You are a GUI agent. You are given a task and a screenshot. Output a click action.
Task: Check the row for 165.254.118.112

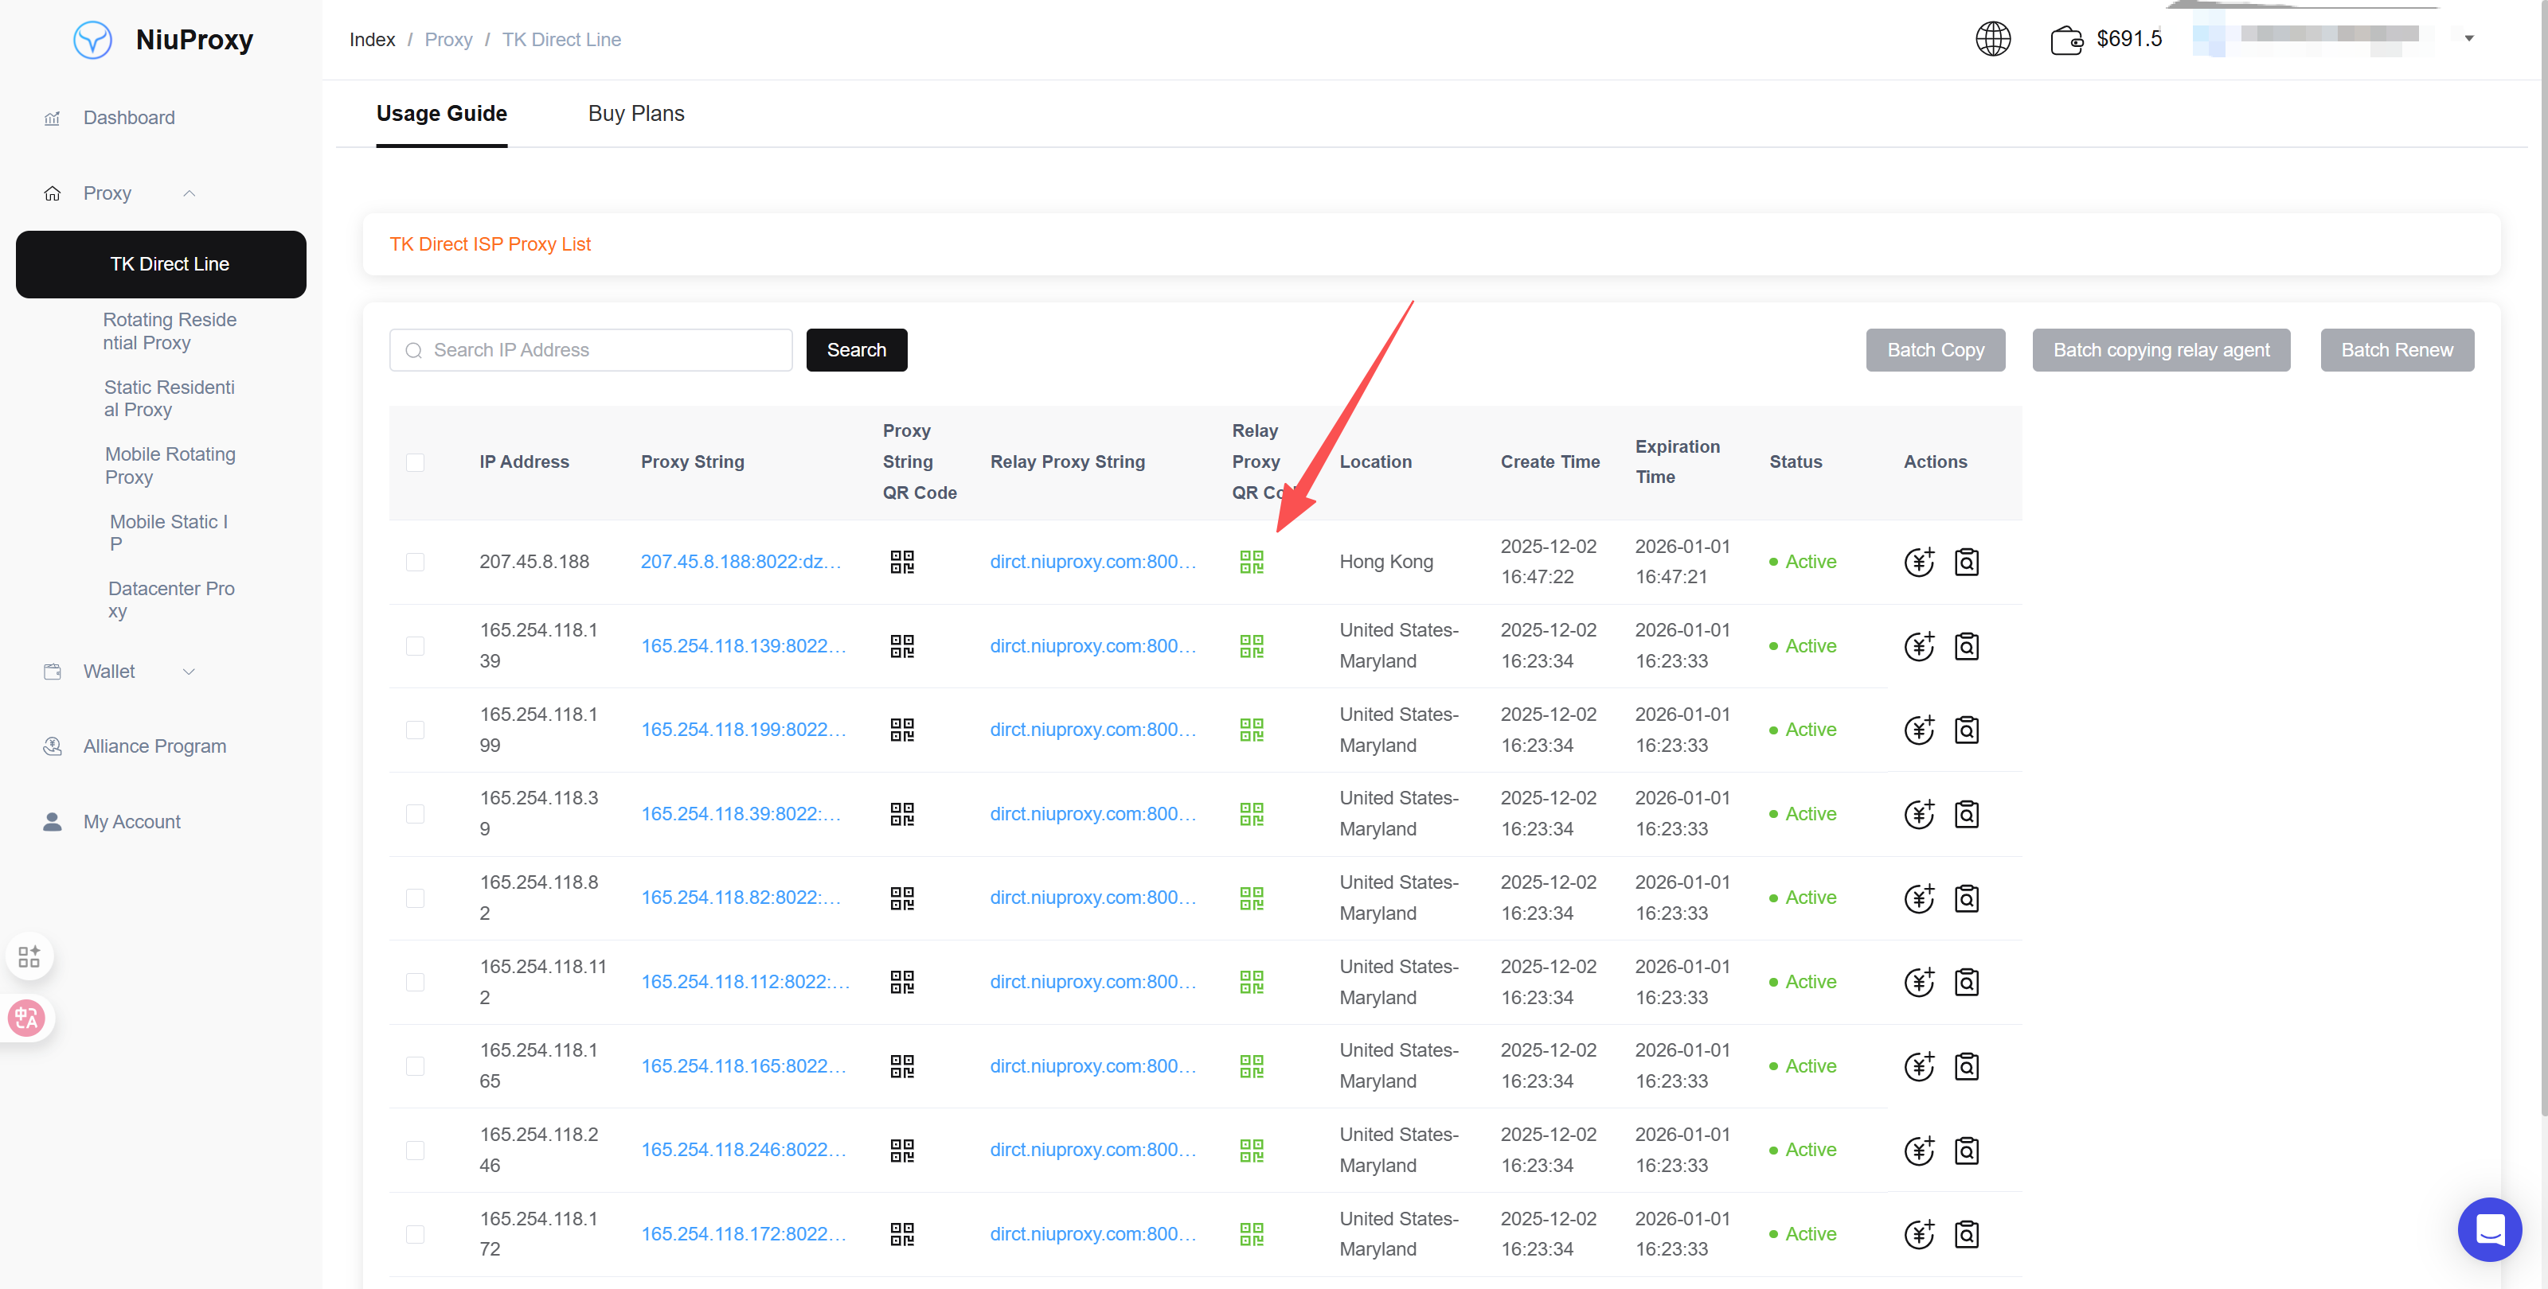click(414, 982)
